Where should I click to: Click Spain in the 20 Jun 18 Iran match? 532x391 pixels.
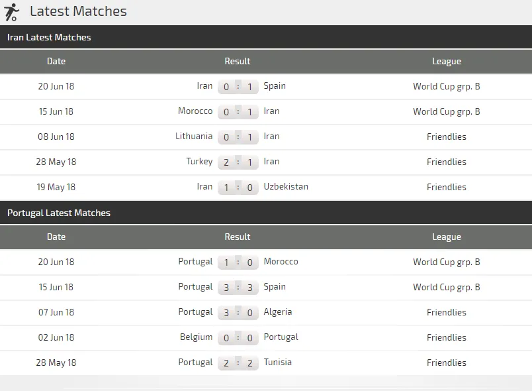point(275,85)
